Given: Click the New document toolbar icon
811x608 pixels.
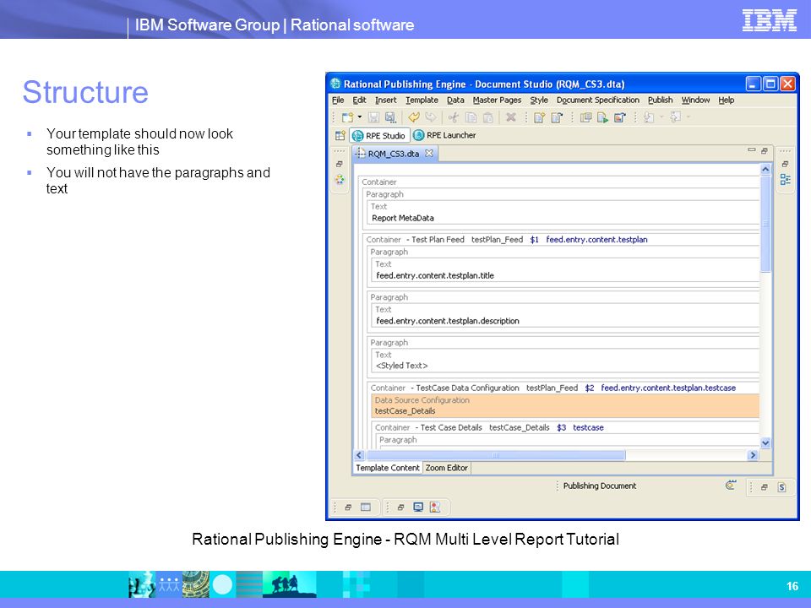Looking at the screenshot, I should (347, 118).
